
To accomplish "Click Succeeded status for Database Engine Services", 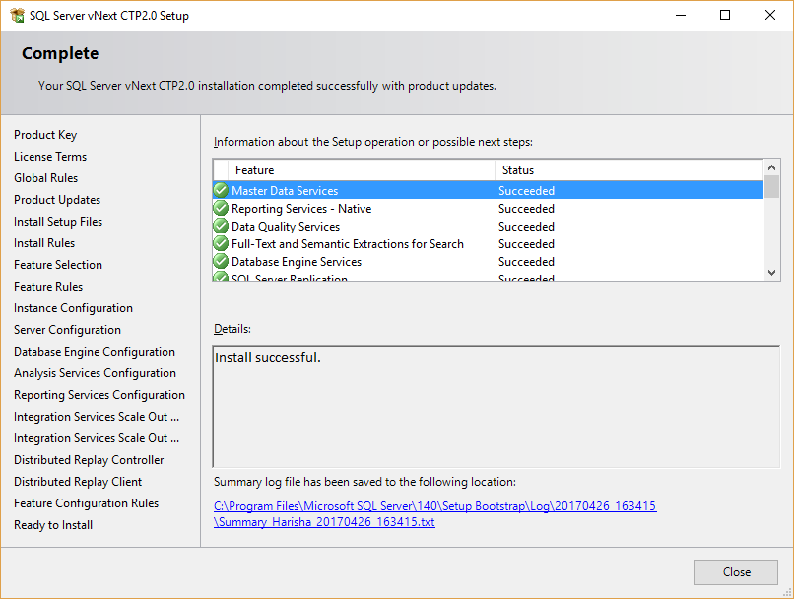I will [526, 262].
